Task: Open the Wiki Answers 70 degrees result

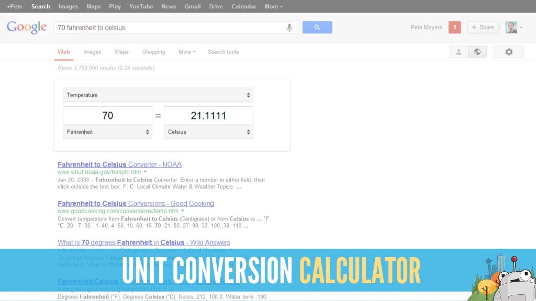Action: pyautogui.click(x=144, y=242)
